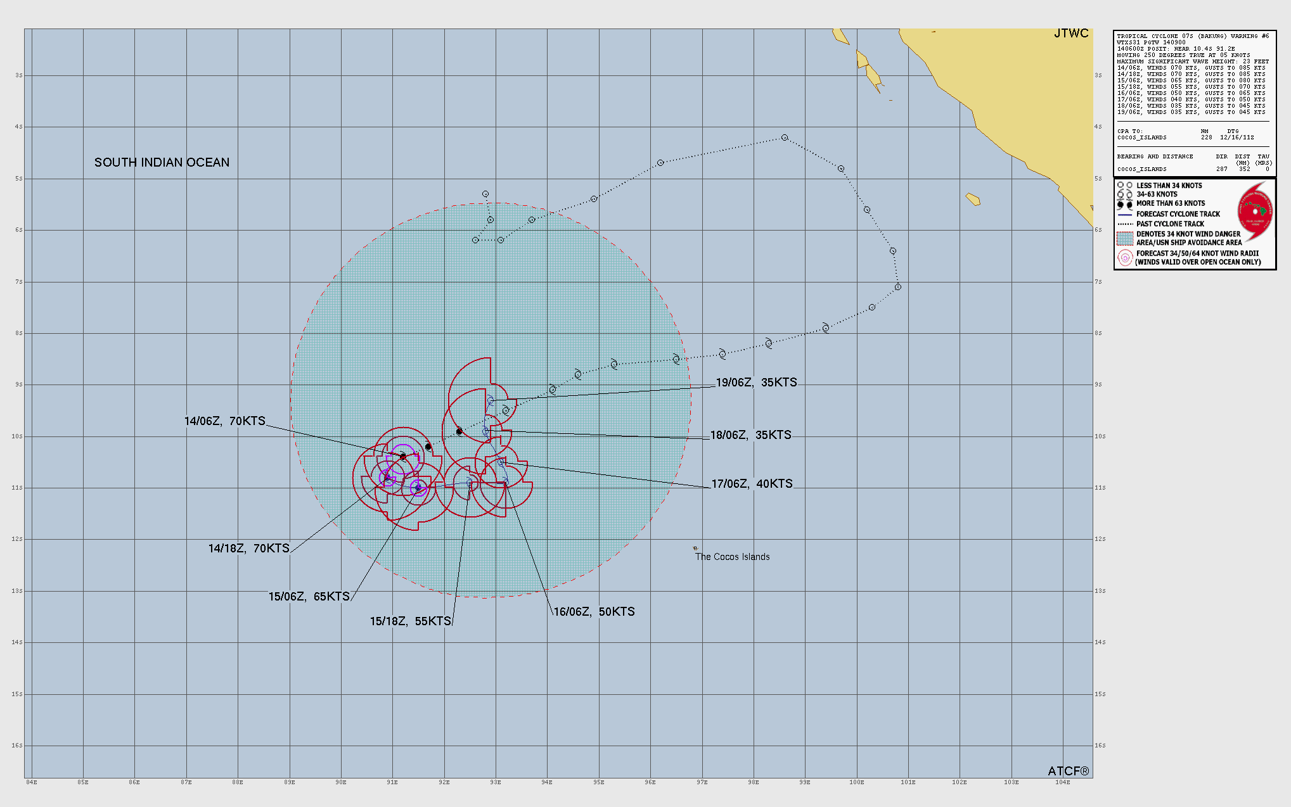1291x807 pixels.
Task: Click the past cyclone track dotted line sample
Action: (1125, 224)
